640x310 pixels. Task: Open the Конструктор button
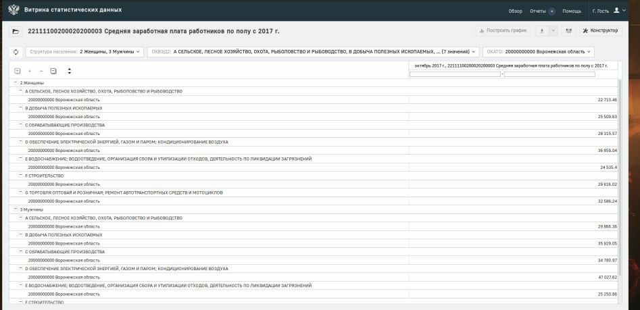[600, 30]
